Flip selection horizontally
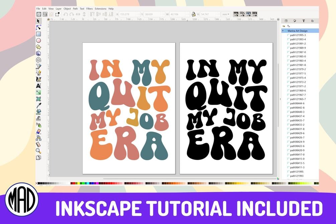336x224 pixels. point(78,14)
